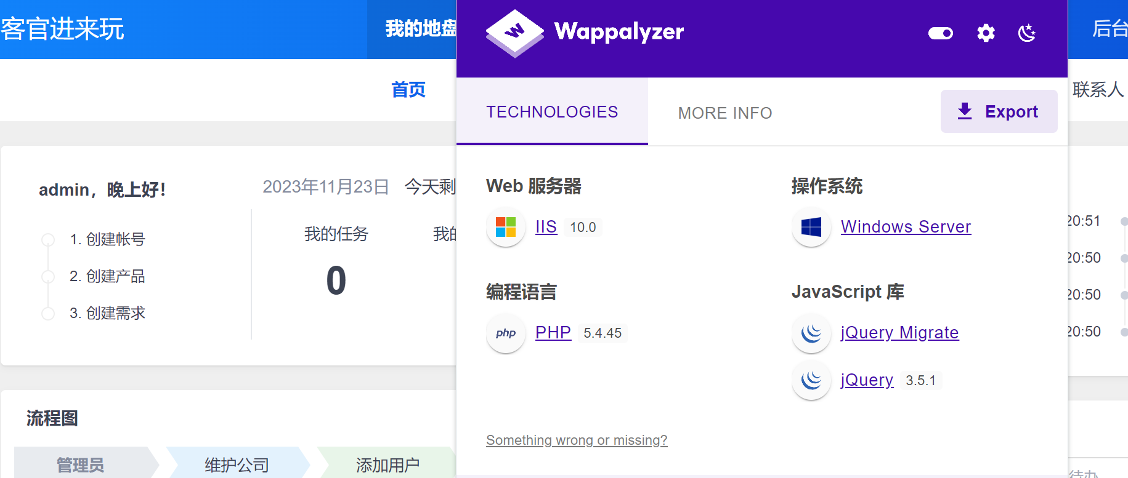Image resolution: width=1128 pixels, height=478 pixels.
Task: Select the 首页 sub-menu item
Action: coord(408,90)
